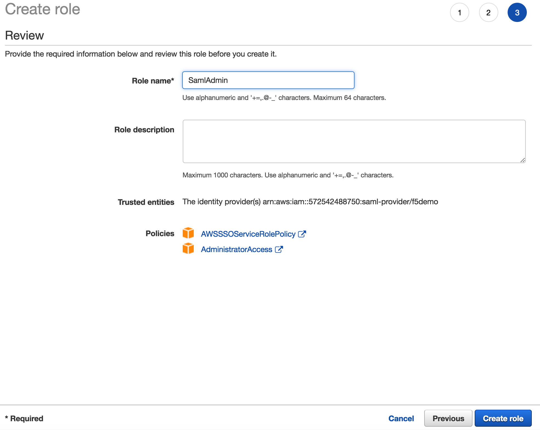The height and width of the screenshot is (430, 540).
Task: Click the Role name* label
Action: [153, 81]
